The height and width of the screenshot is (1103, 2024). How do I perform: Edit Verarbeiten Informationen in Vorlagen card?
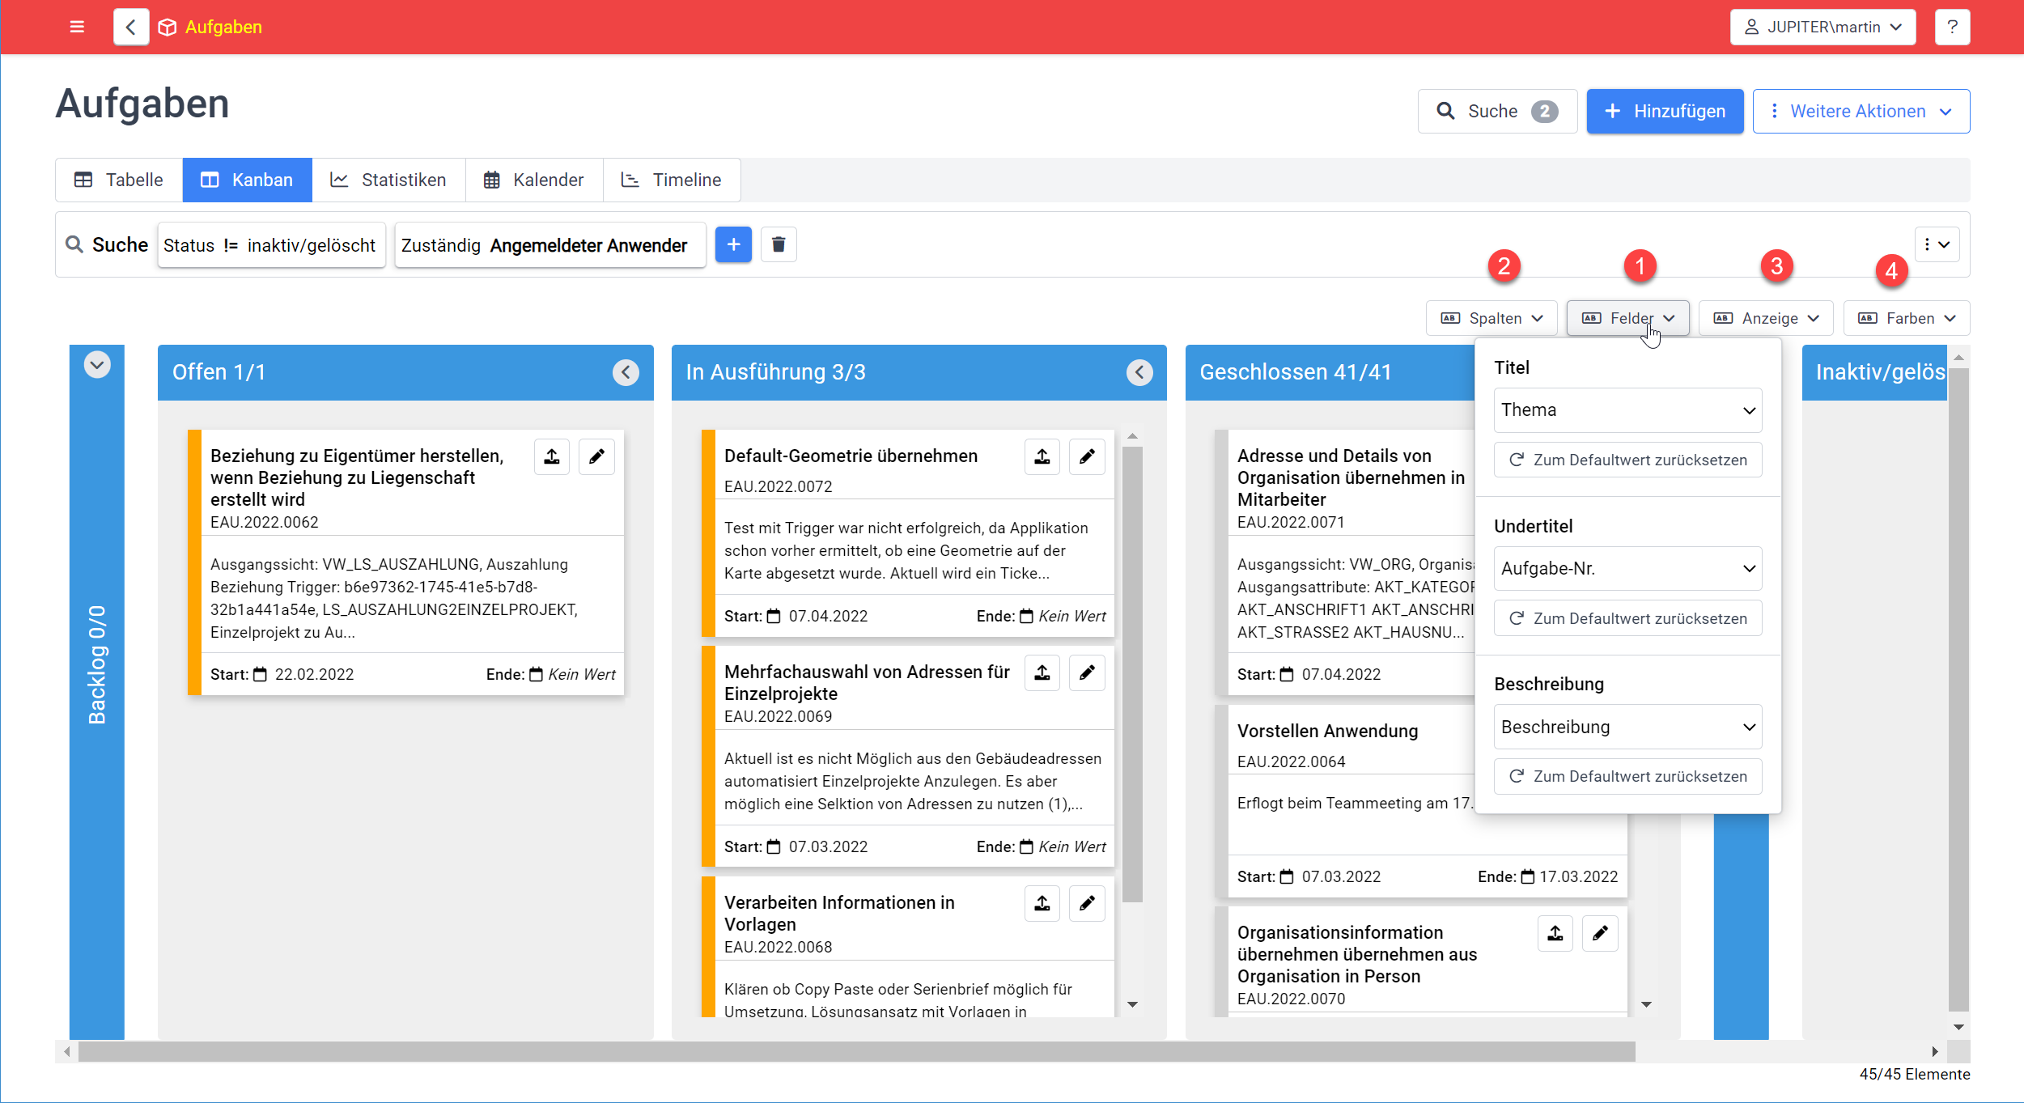coord(1087,903)
